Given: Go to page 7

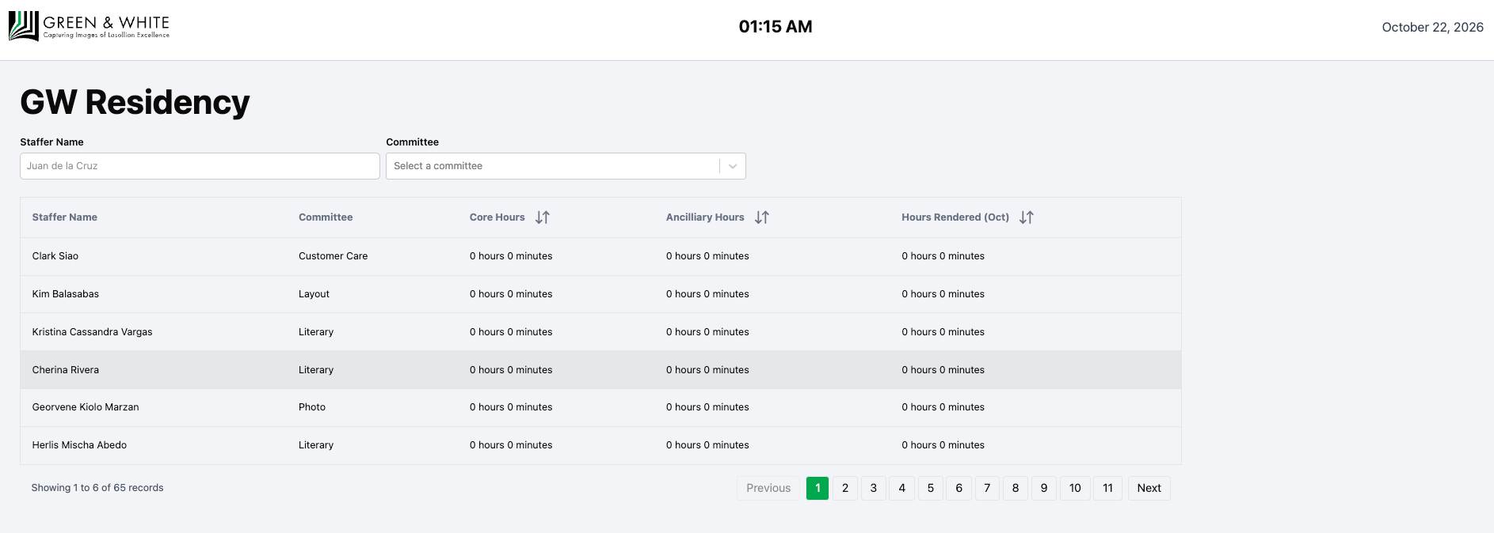Looking at the screenshot, I should tap(987, 488).
